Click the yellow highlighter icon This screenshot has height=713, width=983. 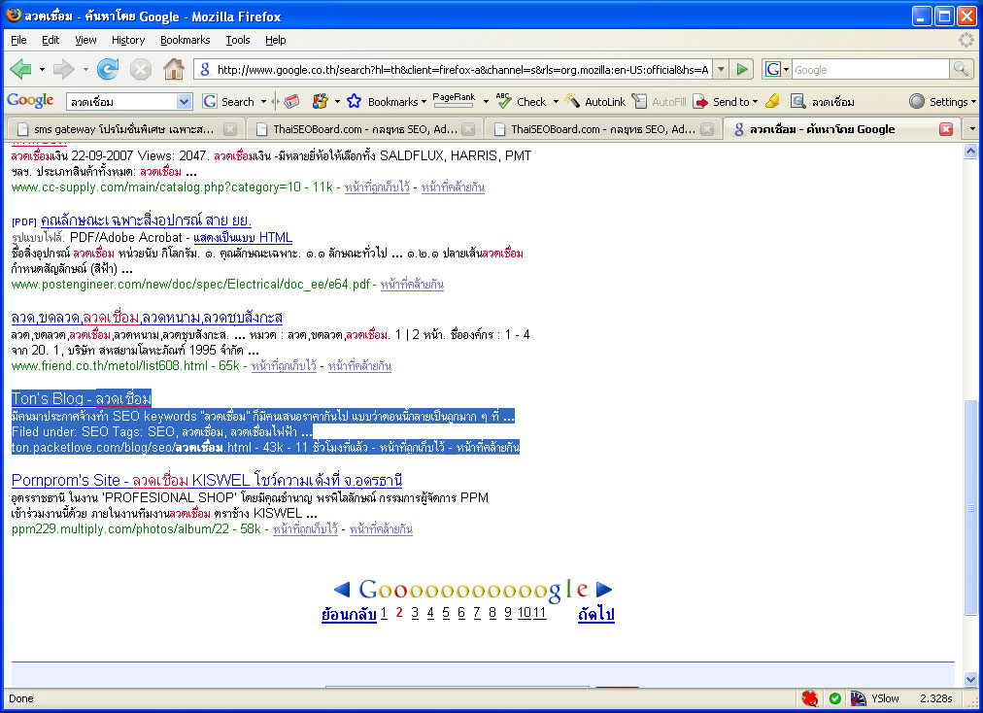click(773, 102)
